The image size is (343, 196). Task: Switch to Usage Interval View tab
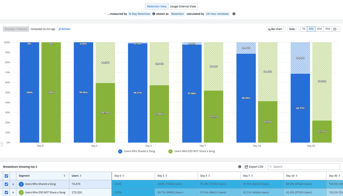coord(183,6)
